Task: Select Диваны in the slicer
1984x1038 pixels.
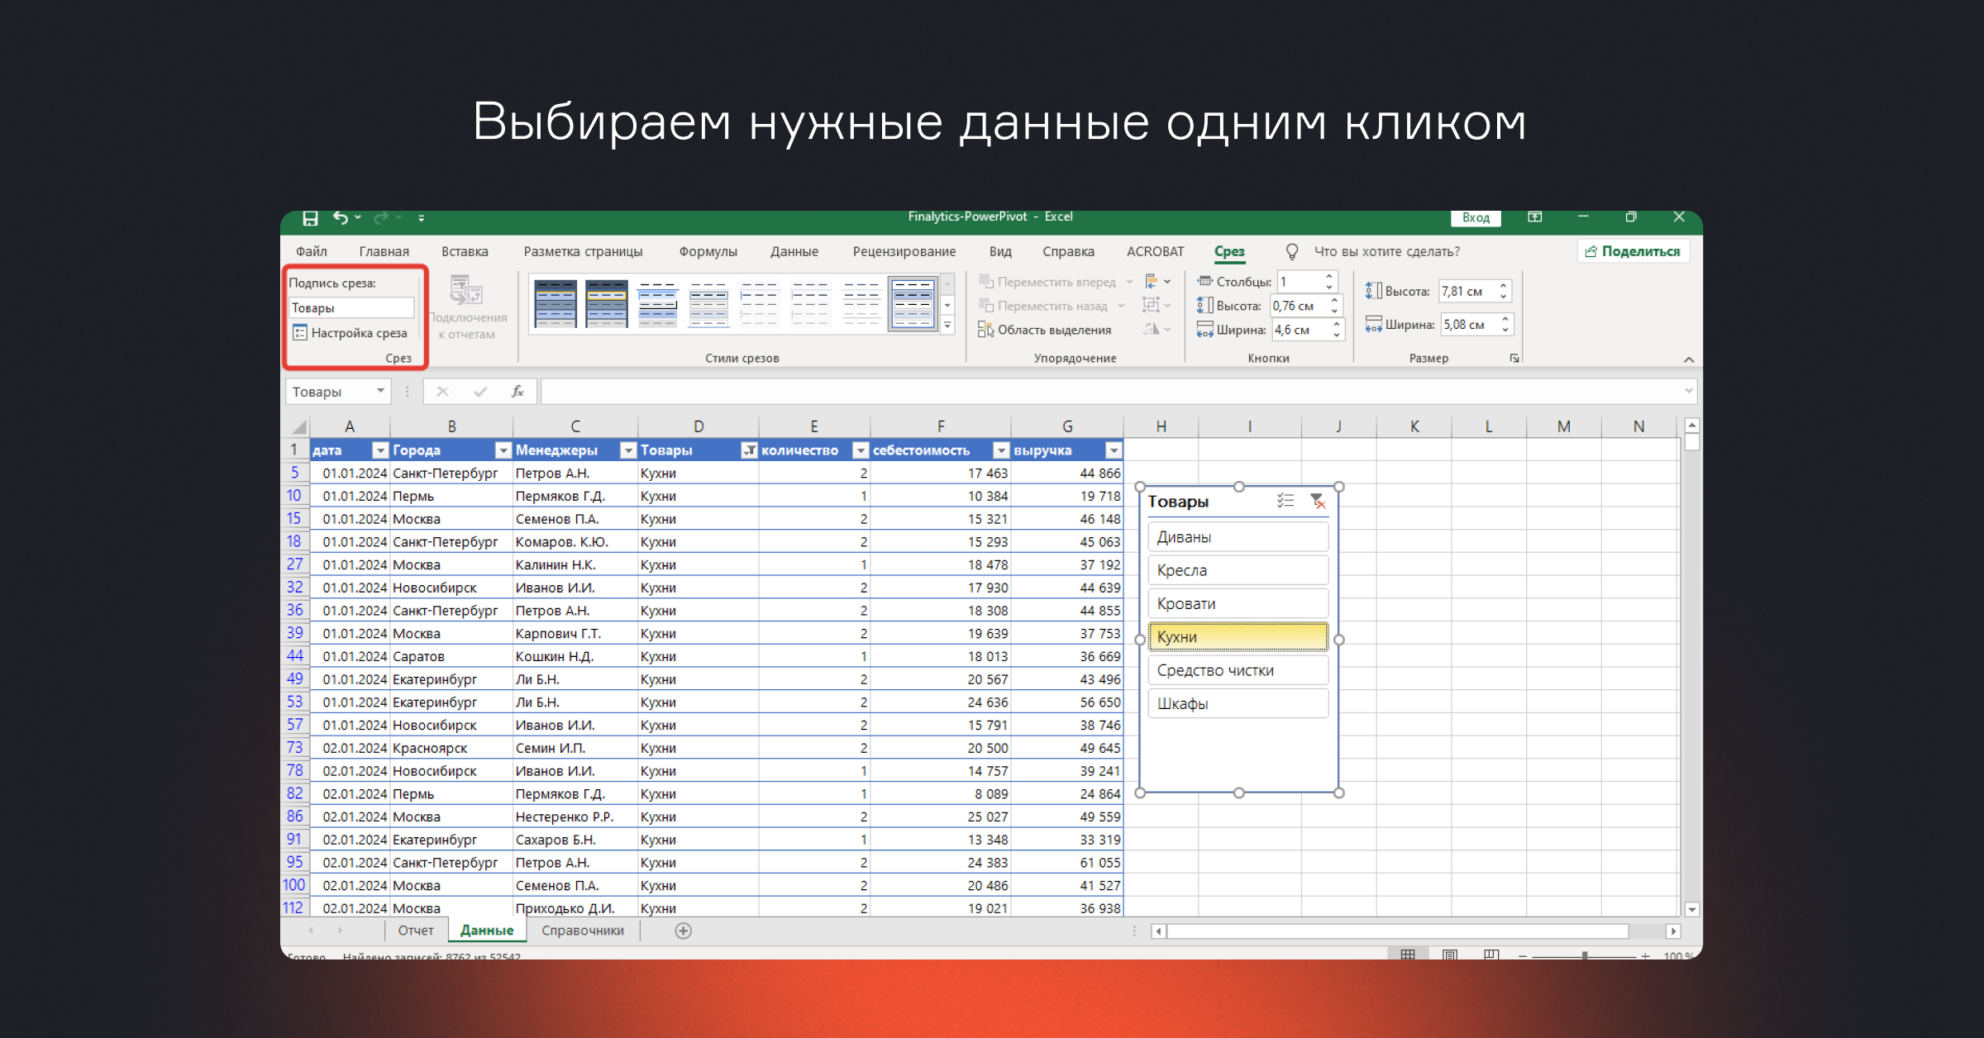Action: pyautogui.click(x=1238, y=537)
